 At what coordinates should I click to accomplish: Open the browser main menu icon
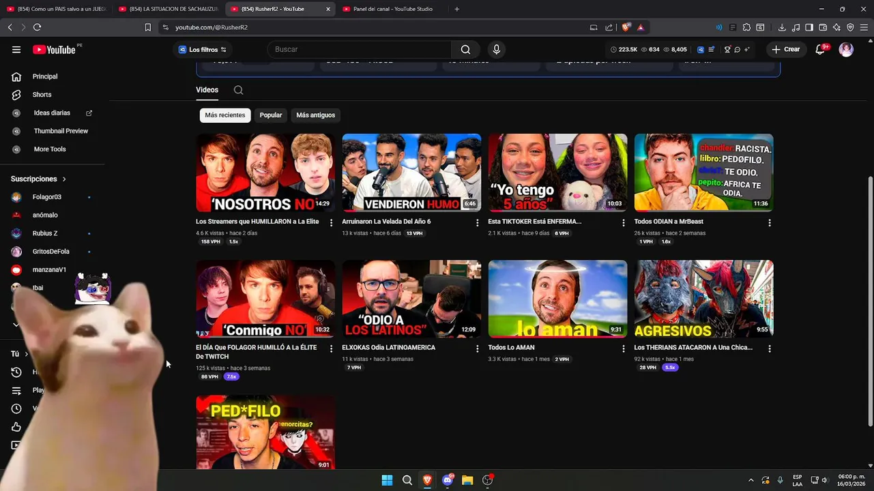[x=864, y=27]
